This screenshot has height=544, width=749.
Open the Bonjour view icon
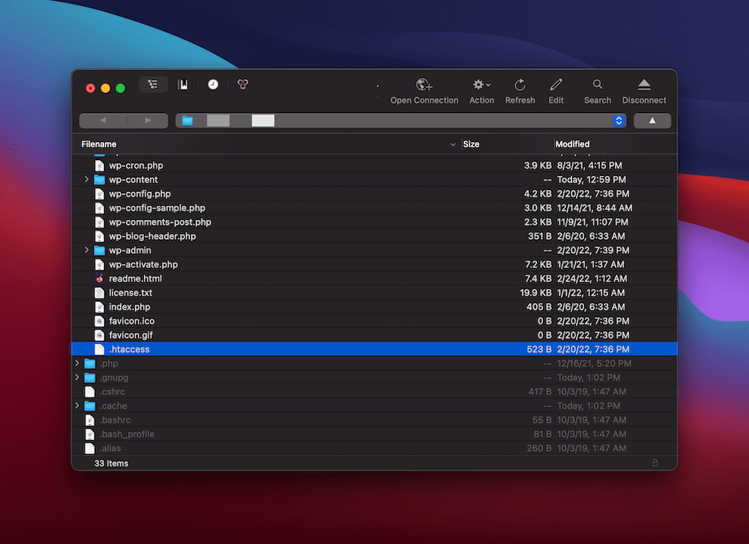(x=243, y=85)
